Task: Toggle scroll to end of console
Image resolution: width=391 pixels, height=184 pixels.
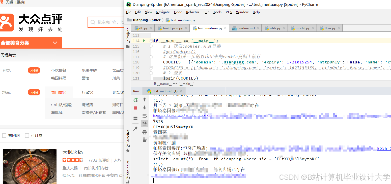Action: [145, 124]
